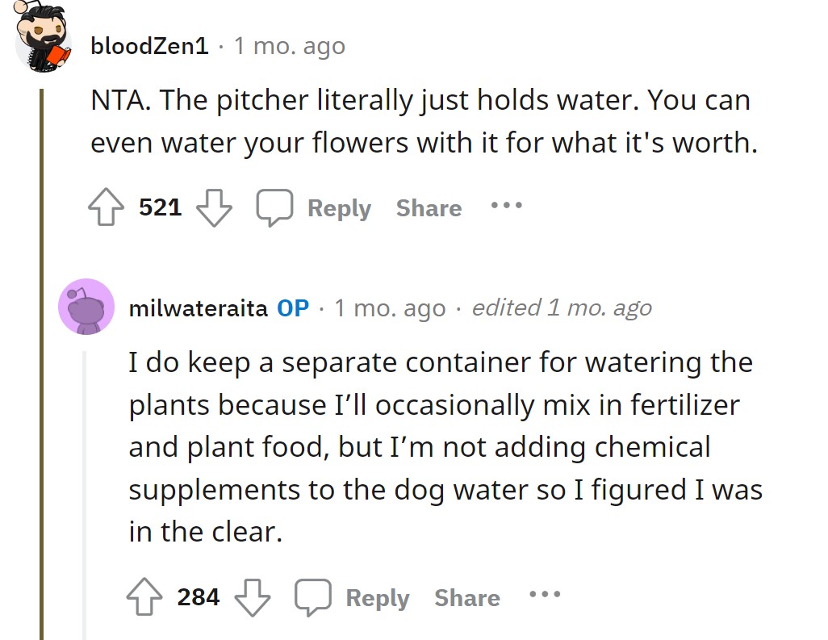Open milwateraita comment '1 mo. ago' timestamp
Viewport: 828px width, 640px height.
click(391, 308)
